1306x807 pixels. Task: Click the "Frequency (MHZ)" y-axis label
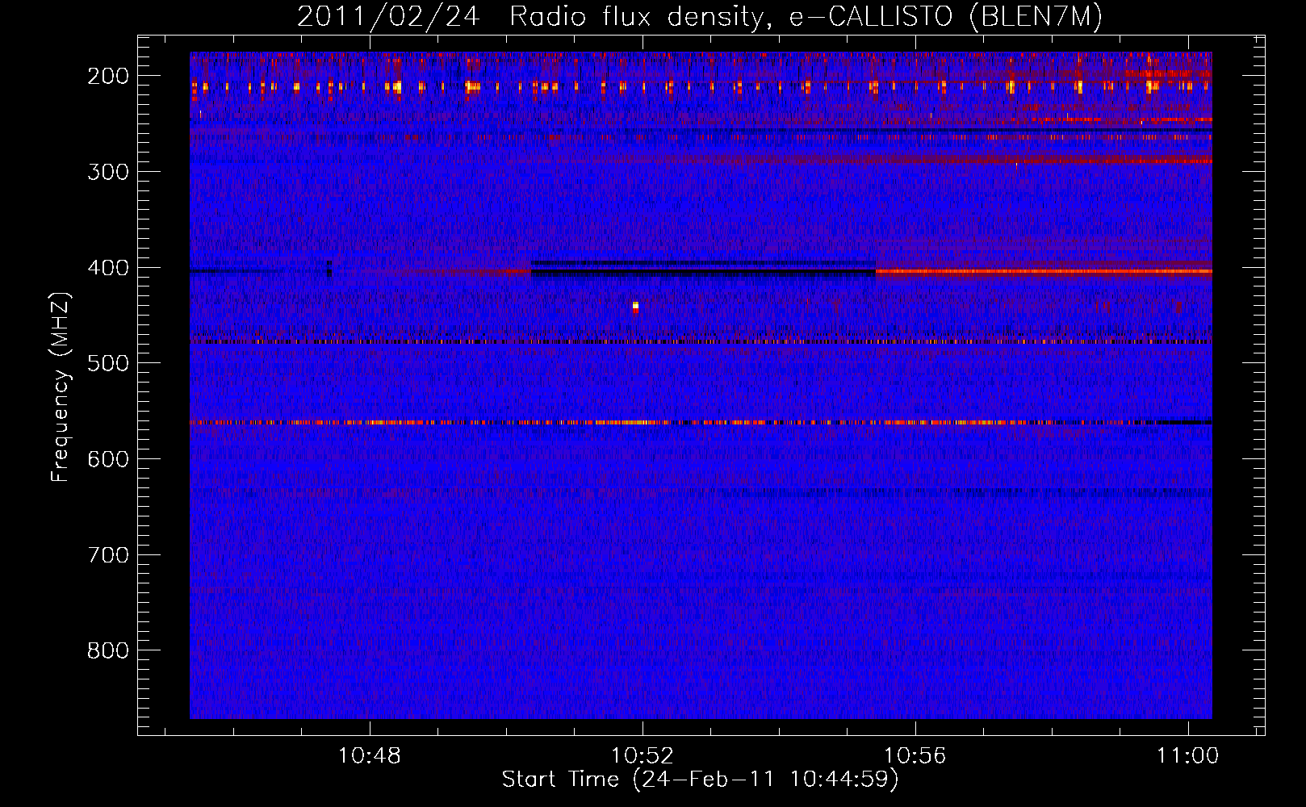(61, 387)
